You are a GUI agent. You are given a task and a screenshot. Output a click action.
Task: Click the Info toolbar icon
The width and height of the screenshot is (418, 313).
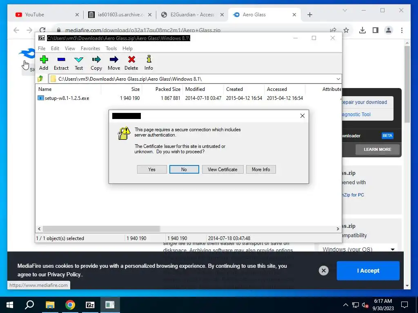pos(149,59)
